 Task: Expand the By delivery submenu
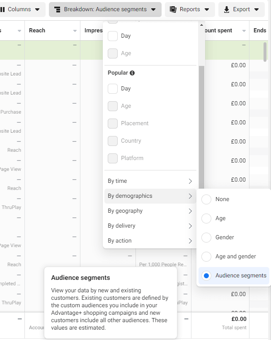[x=150, y=226]
